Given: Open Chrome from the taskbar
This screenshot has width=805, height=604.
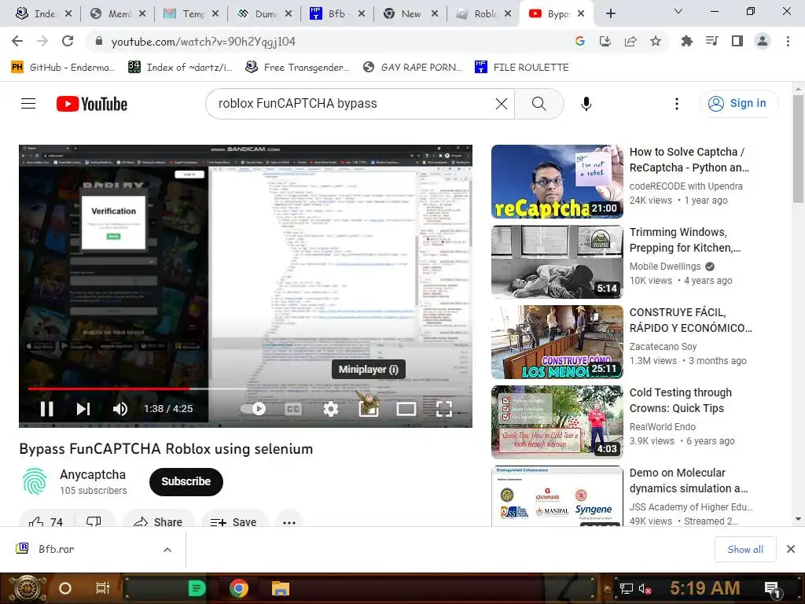Looking at the screenshot, I should coord(238,588).
